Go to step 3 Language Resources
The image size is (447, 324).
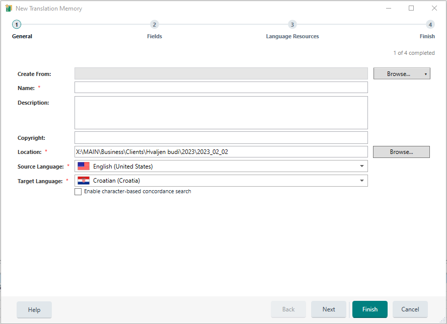point(292,25)
